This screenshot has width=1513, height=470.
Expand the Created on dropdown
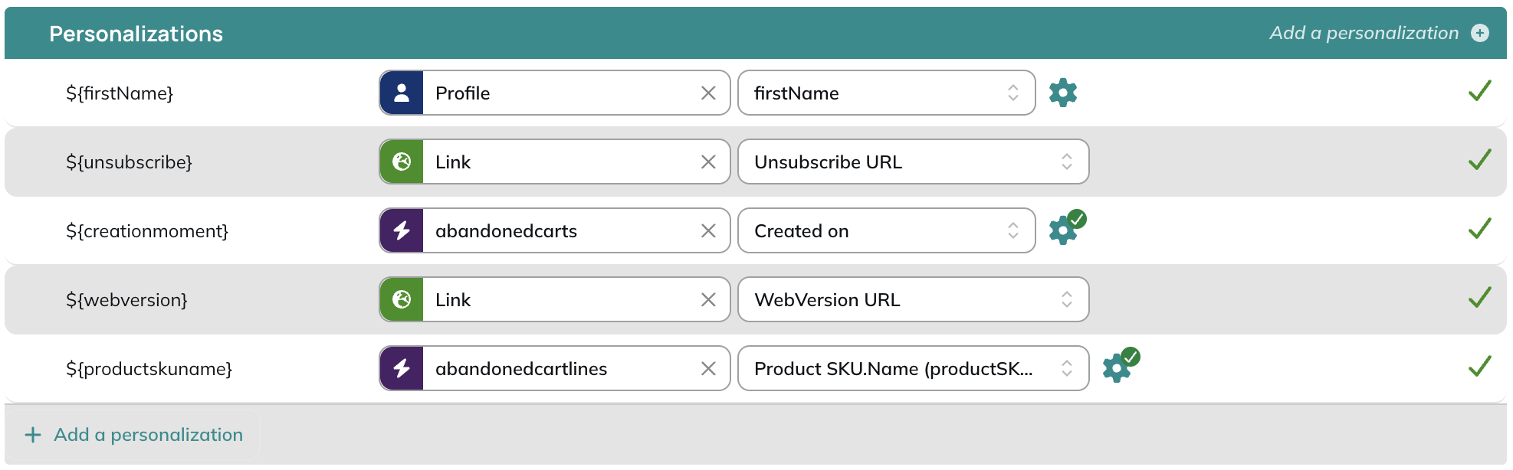[x=887, y=230]
